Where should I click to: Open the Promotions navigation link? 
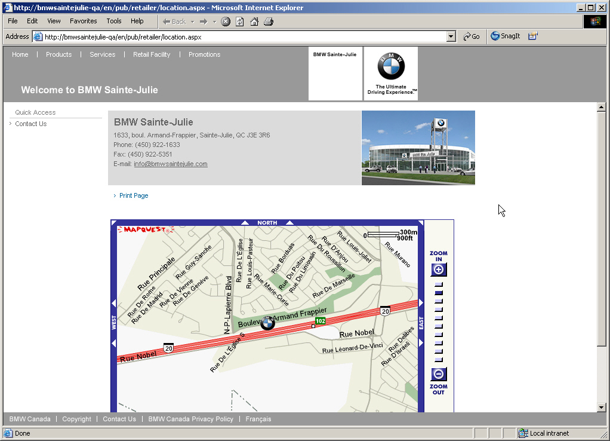tap(204, 54)
